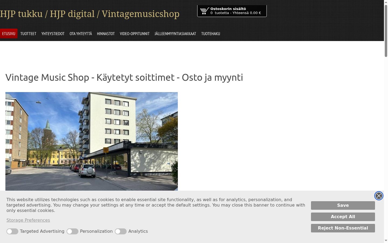The width and height of the screenshot is (388, 243).
Task: Click the cookie notice paragraph text
Action: click(156, 205)
